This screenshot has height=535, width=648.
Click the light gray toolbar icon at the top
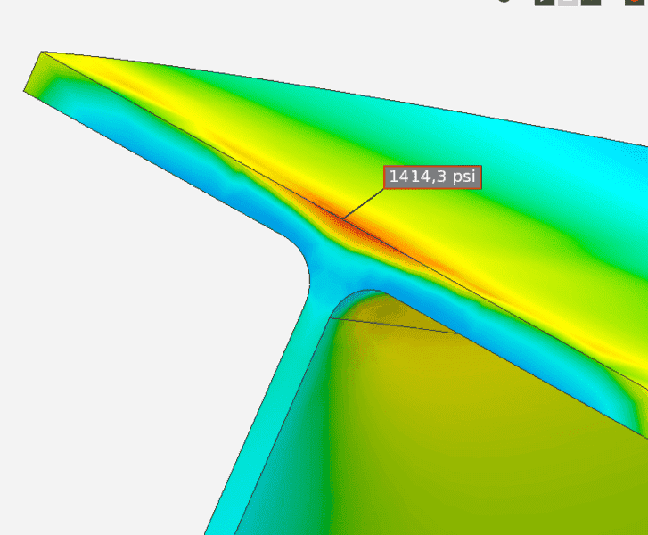coord(568,2)
